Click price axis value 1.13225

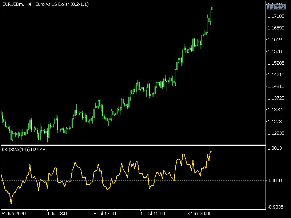(x=276, y=110)
